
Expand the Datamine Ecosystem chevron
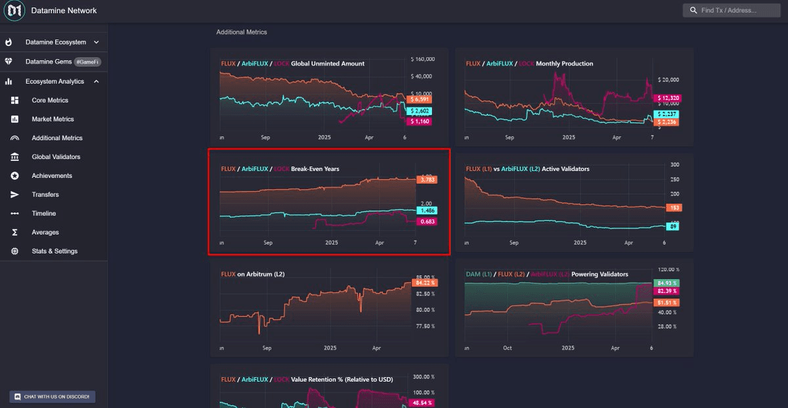[97, 42]
